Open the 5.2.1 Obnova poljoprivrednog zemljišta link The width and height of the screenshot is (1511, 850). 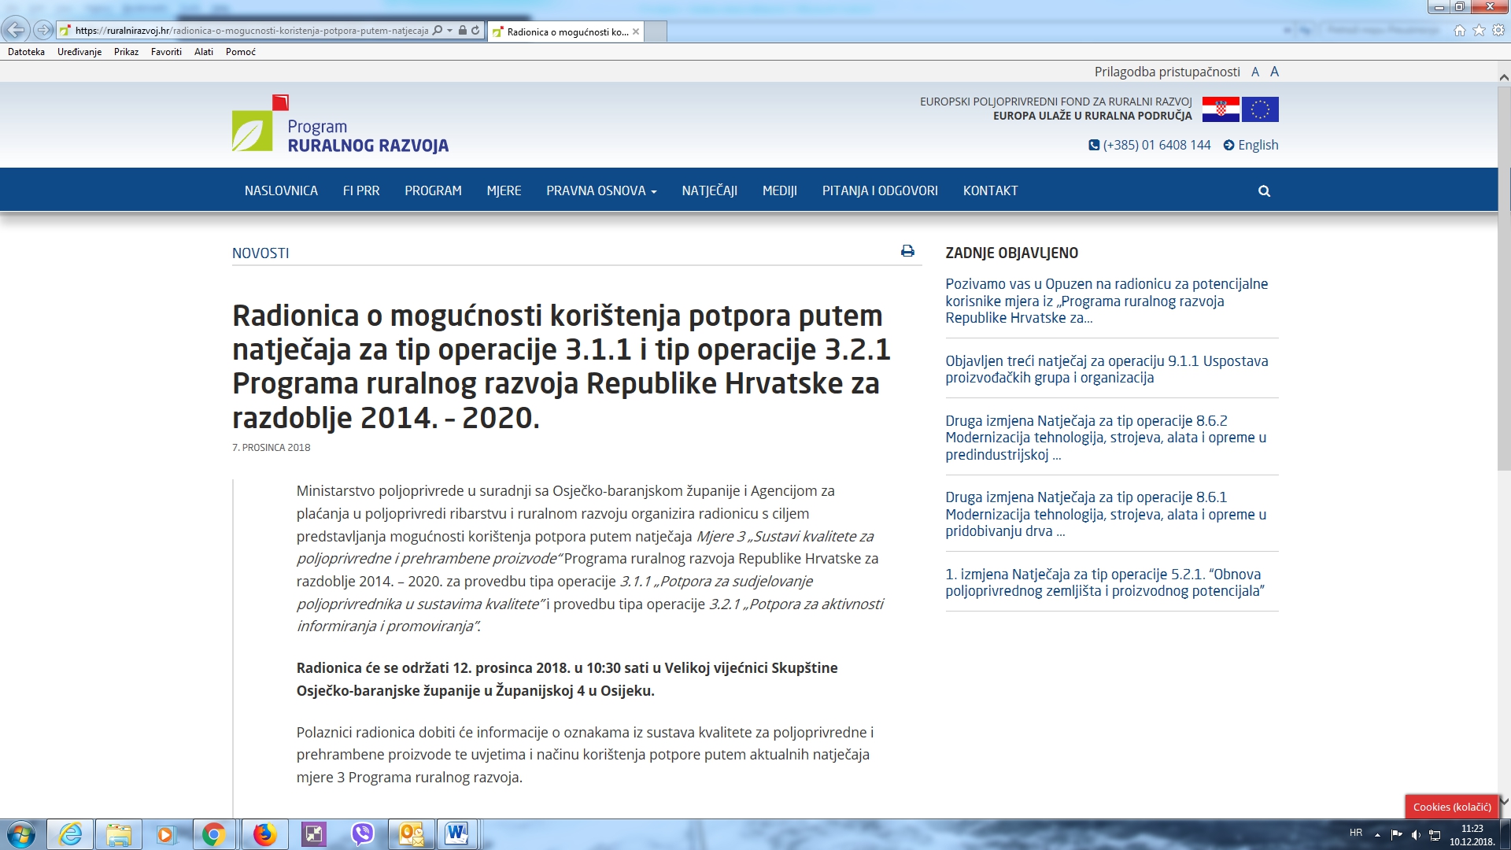point(1105,582)
